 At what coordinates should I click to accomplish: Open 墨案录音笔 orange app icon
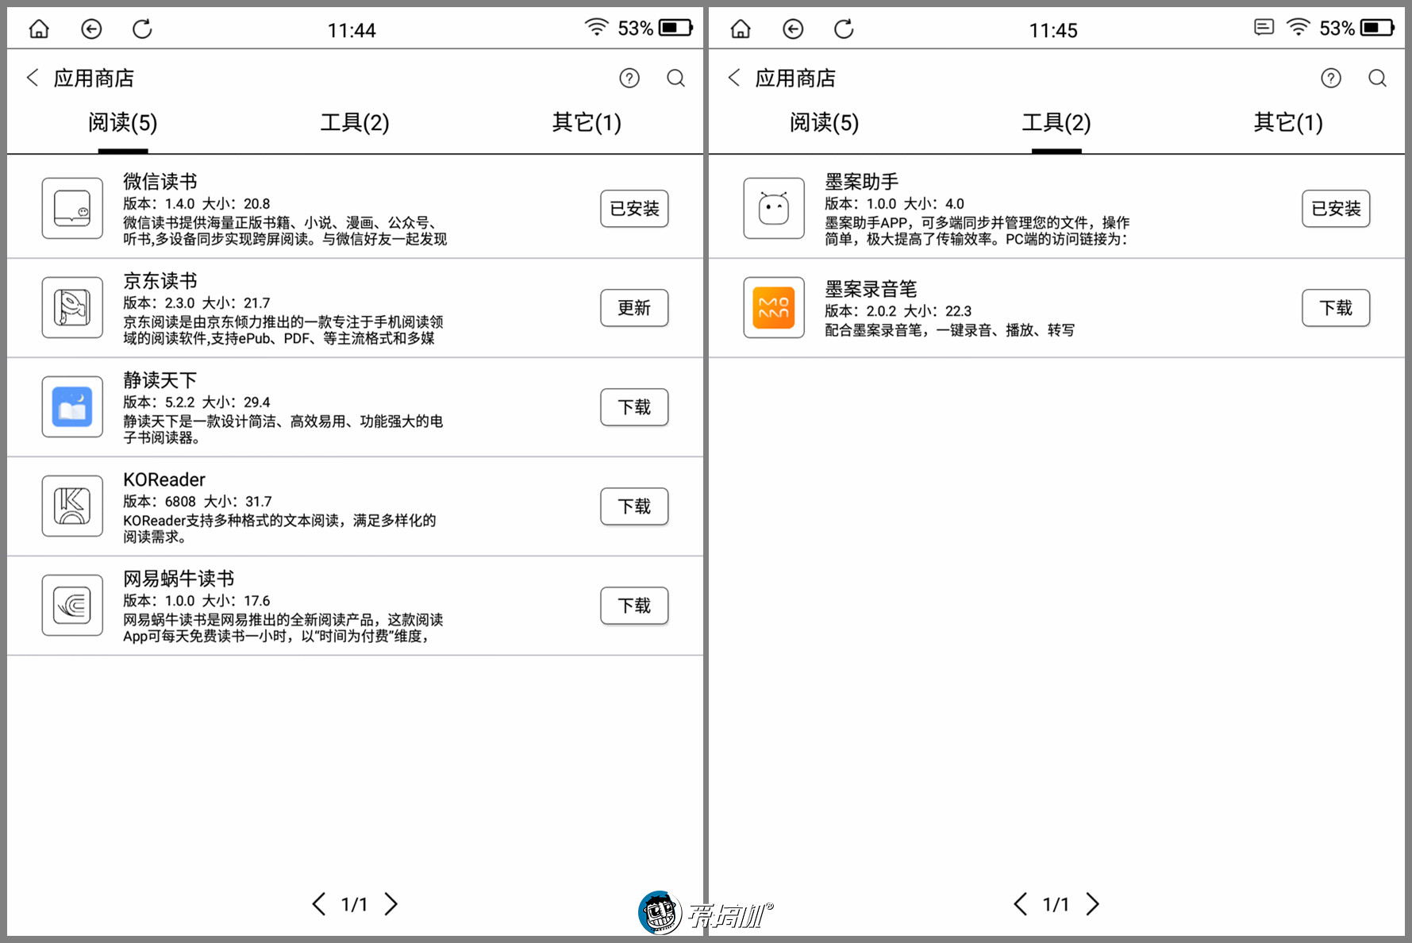pyautogui.click(x=774, y=308)
